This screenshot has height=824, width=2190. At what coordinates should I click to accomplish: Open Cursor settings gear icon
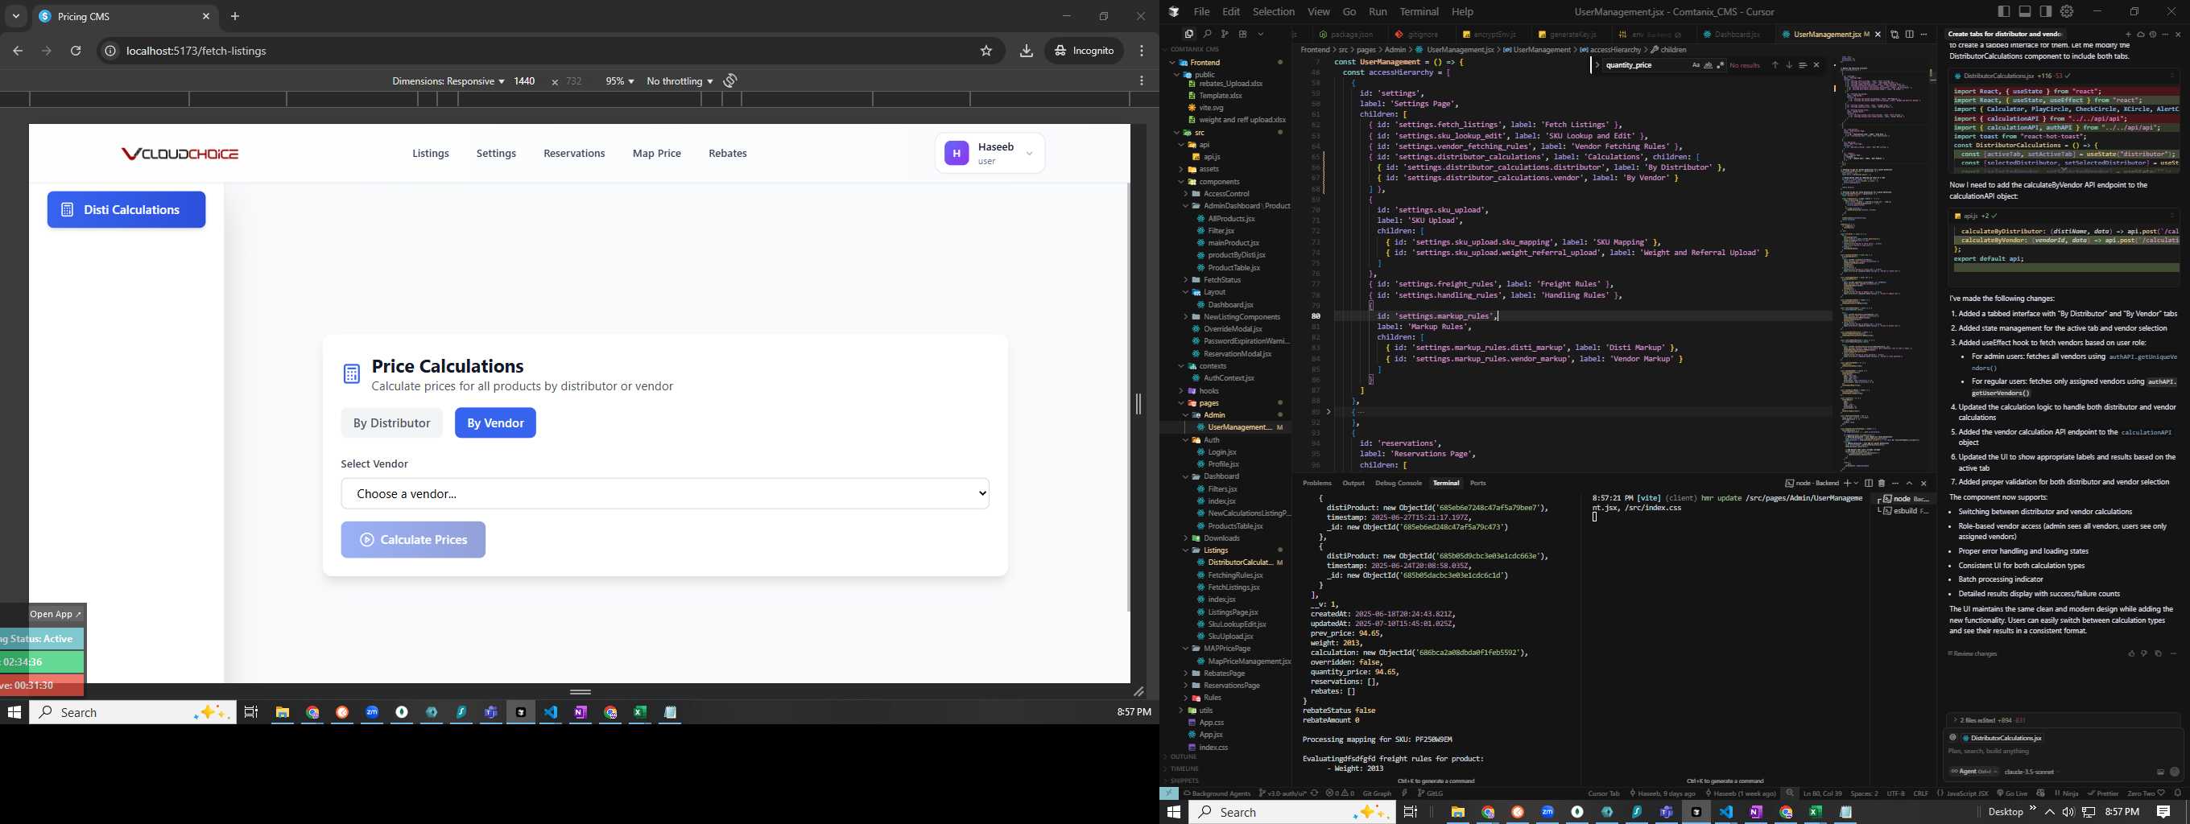click(2068, 11)
